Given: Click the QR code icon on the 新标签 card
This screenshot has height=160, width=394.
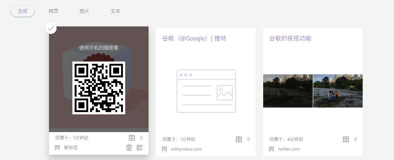Looking at the screenshot, I should pos(140,148).
